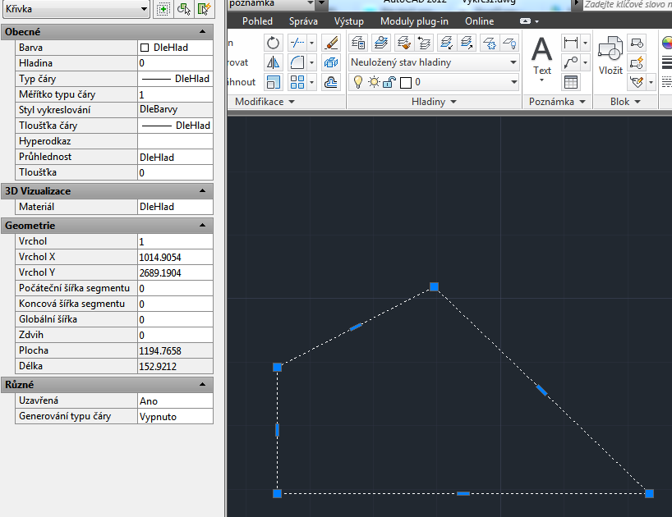Viewport: 672px width, 517px height.
Task: Click the Make Object's Layer Current icon
Action: [x=380, y=43]
